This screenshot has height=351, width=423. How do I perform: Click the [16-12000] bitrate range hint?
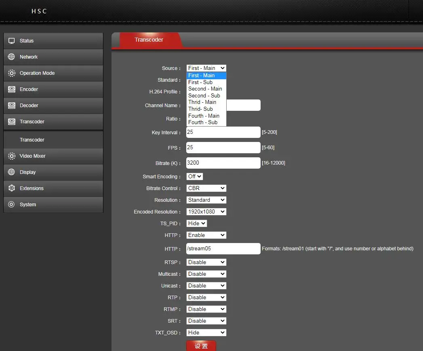coord(273,163)
